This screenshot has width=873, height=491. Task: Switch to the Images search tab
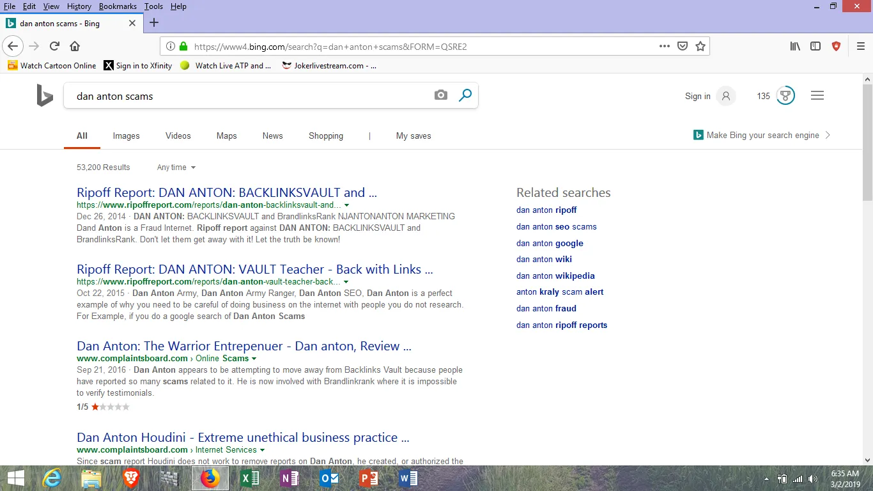click(127, 136)
